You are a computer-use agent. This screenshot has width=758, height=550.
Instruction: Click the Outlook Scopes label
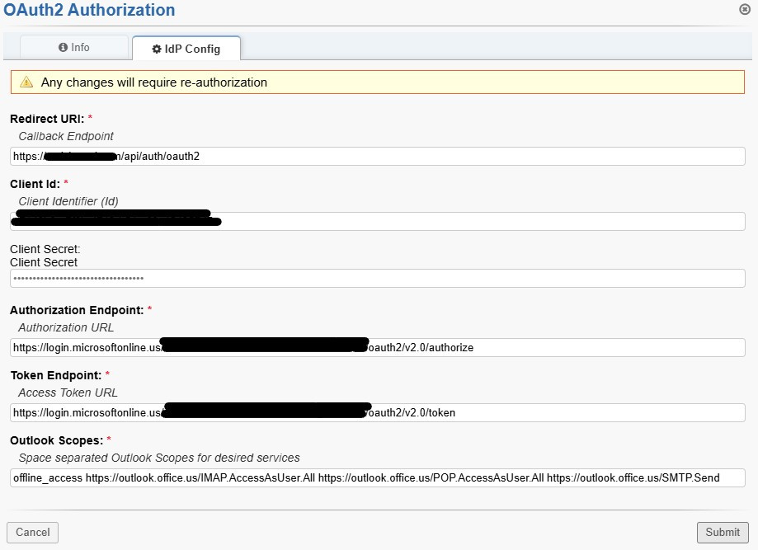click(x=56, y=440)
